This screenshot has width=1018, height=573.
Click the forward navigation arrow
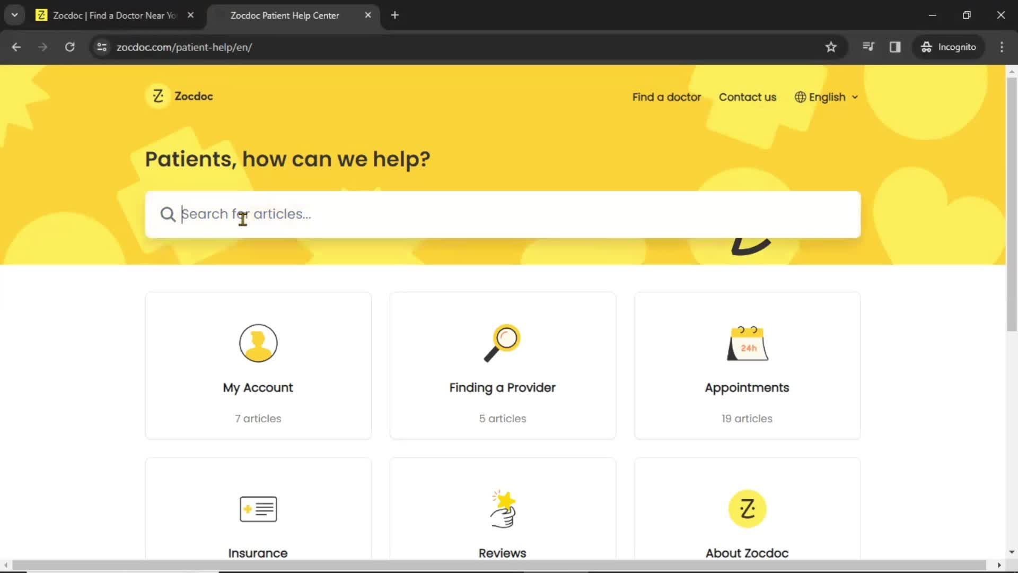click(43, 47)
